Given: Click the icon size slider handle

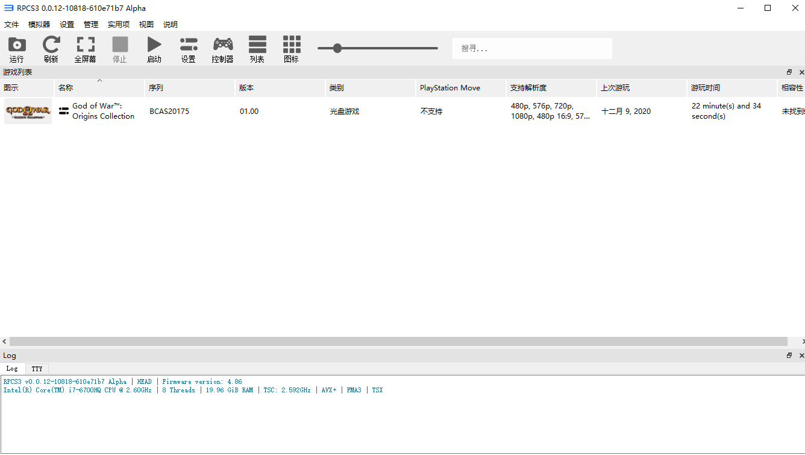Looking at the screenshot, I should tap(337, 48).
